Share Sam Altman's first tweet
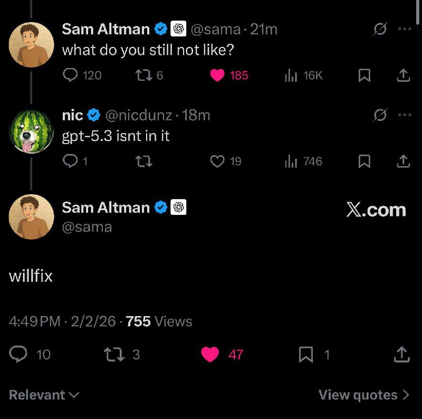The height and width of the screenshot is (419, 422). [x=403, y=76]
